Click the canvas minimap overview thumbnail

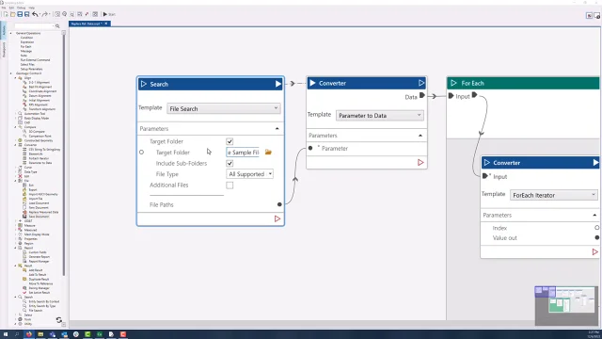[566, 306]
